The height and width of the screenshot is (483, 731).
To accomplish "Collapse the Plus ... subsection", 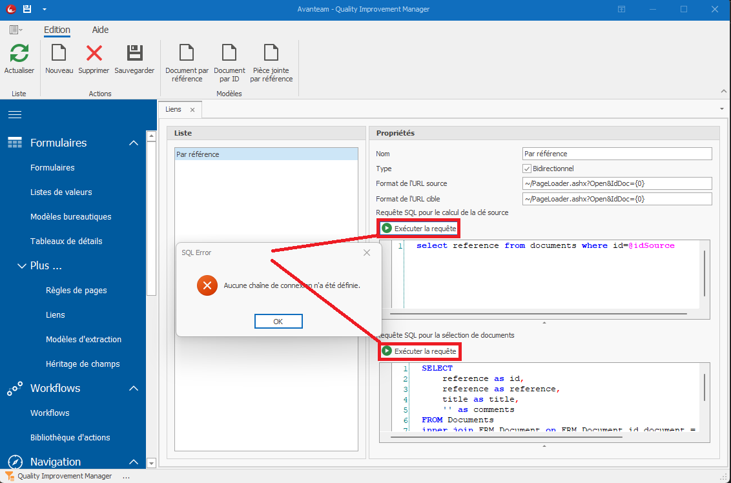I will (21, 266).
